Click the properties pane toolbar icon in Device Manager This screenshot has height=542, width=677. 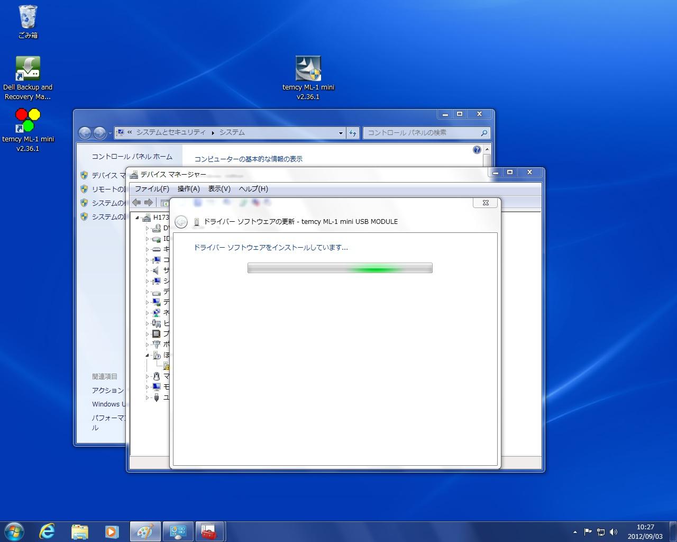(164, 203)
